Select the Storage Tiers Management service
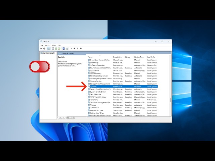215x161 pixels. point(100,84)
